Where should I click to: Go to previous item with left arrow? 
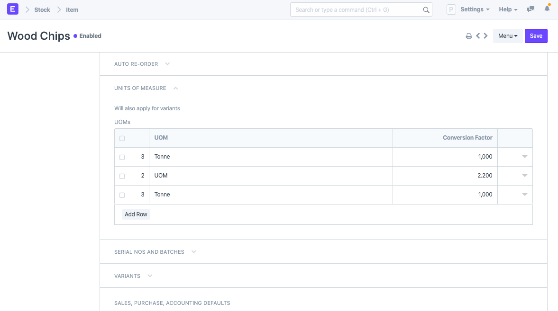point(478,36)
